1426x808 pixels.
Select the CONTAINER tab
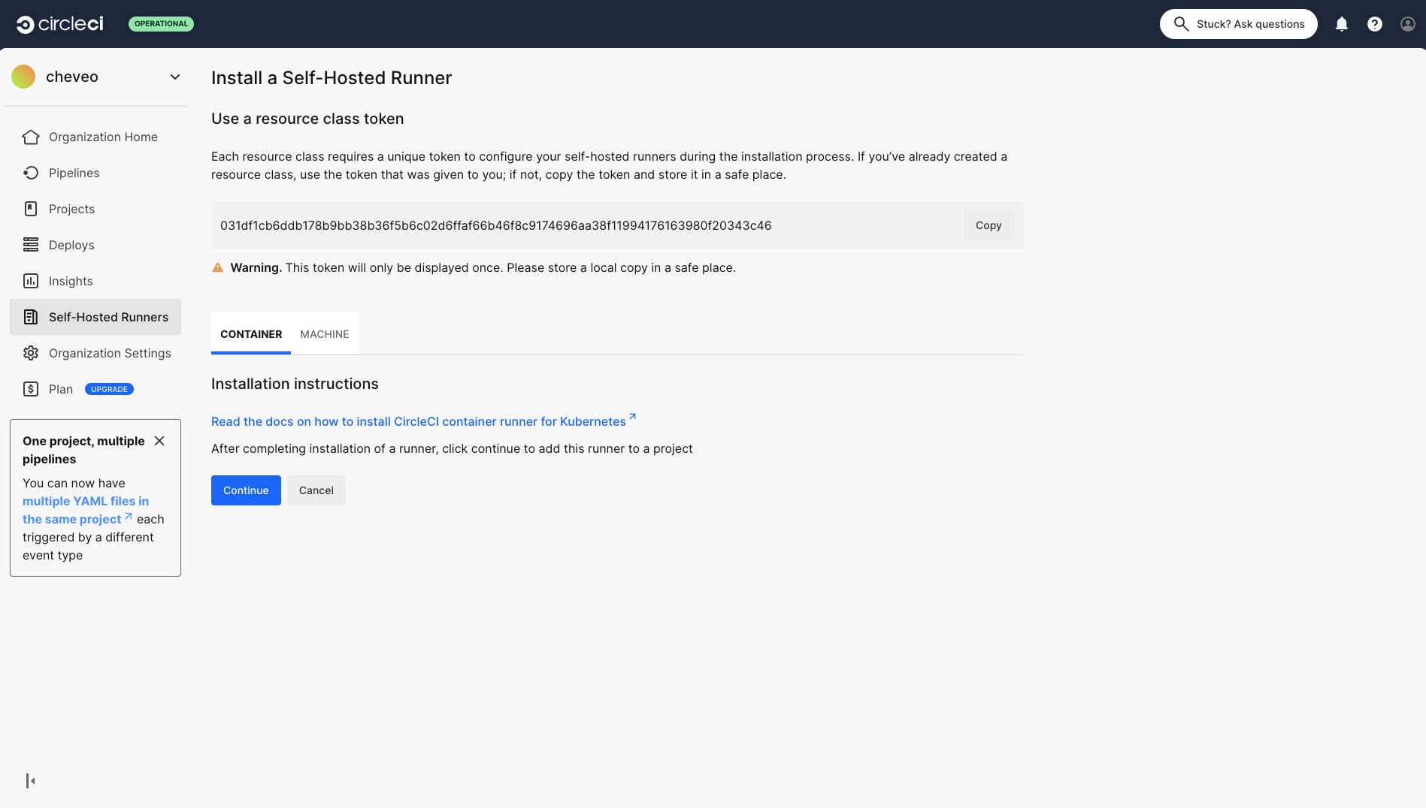251,334
